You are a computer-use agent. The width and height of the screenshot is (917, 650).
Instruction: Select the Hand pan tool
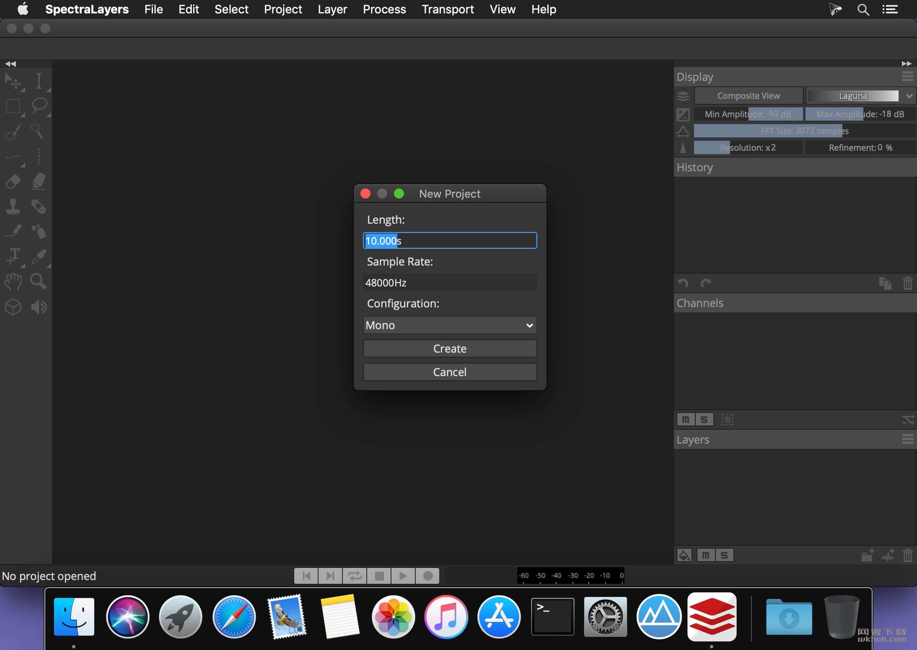(x=13, y=281)
